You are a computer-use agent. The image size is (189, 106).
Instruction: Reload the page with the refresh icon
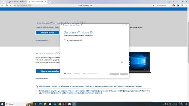(11, 6)
